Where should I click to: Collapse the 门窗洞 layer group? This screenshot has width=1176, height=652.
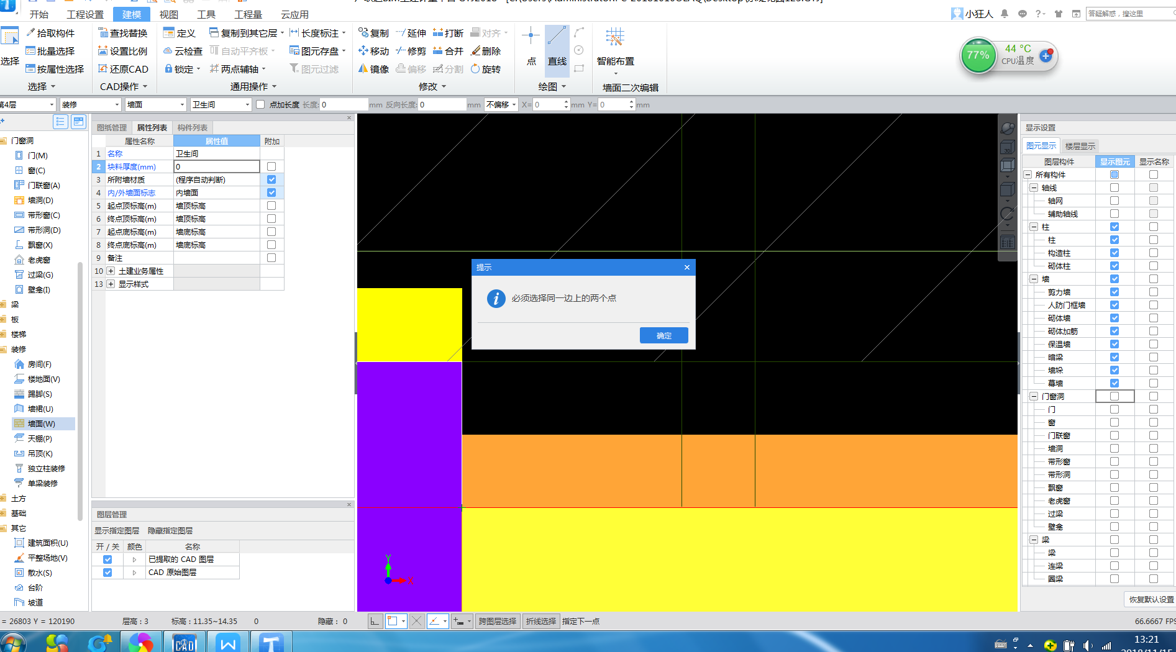pyautogui.click(x=1034, y=396)
